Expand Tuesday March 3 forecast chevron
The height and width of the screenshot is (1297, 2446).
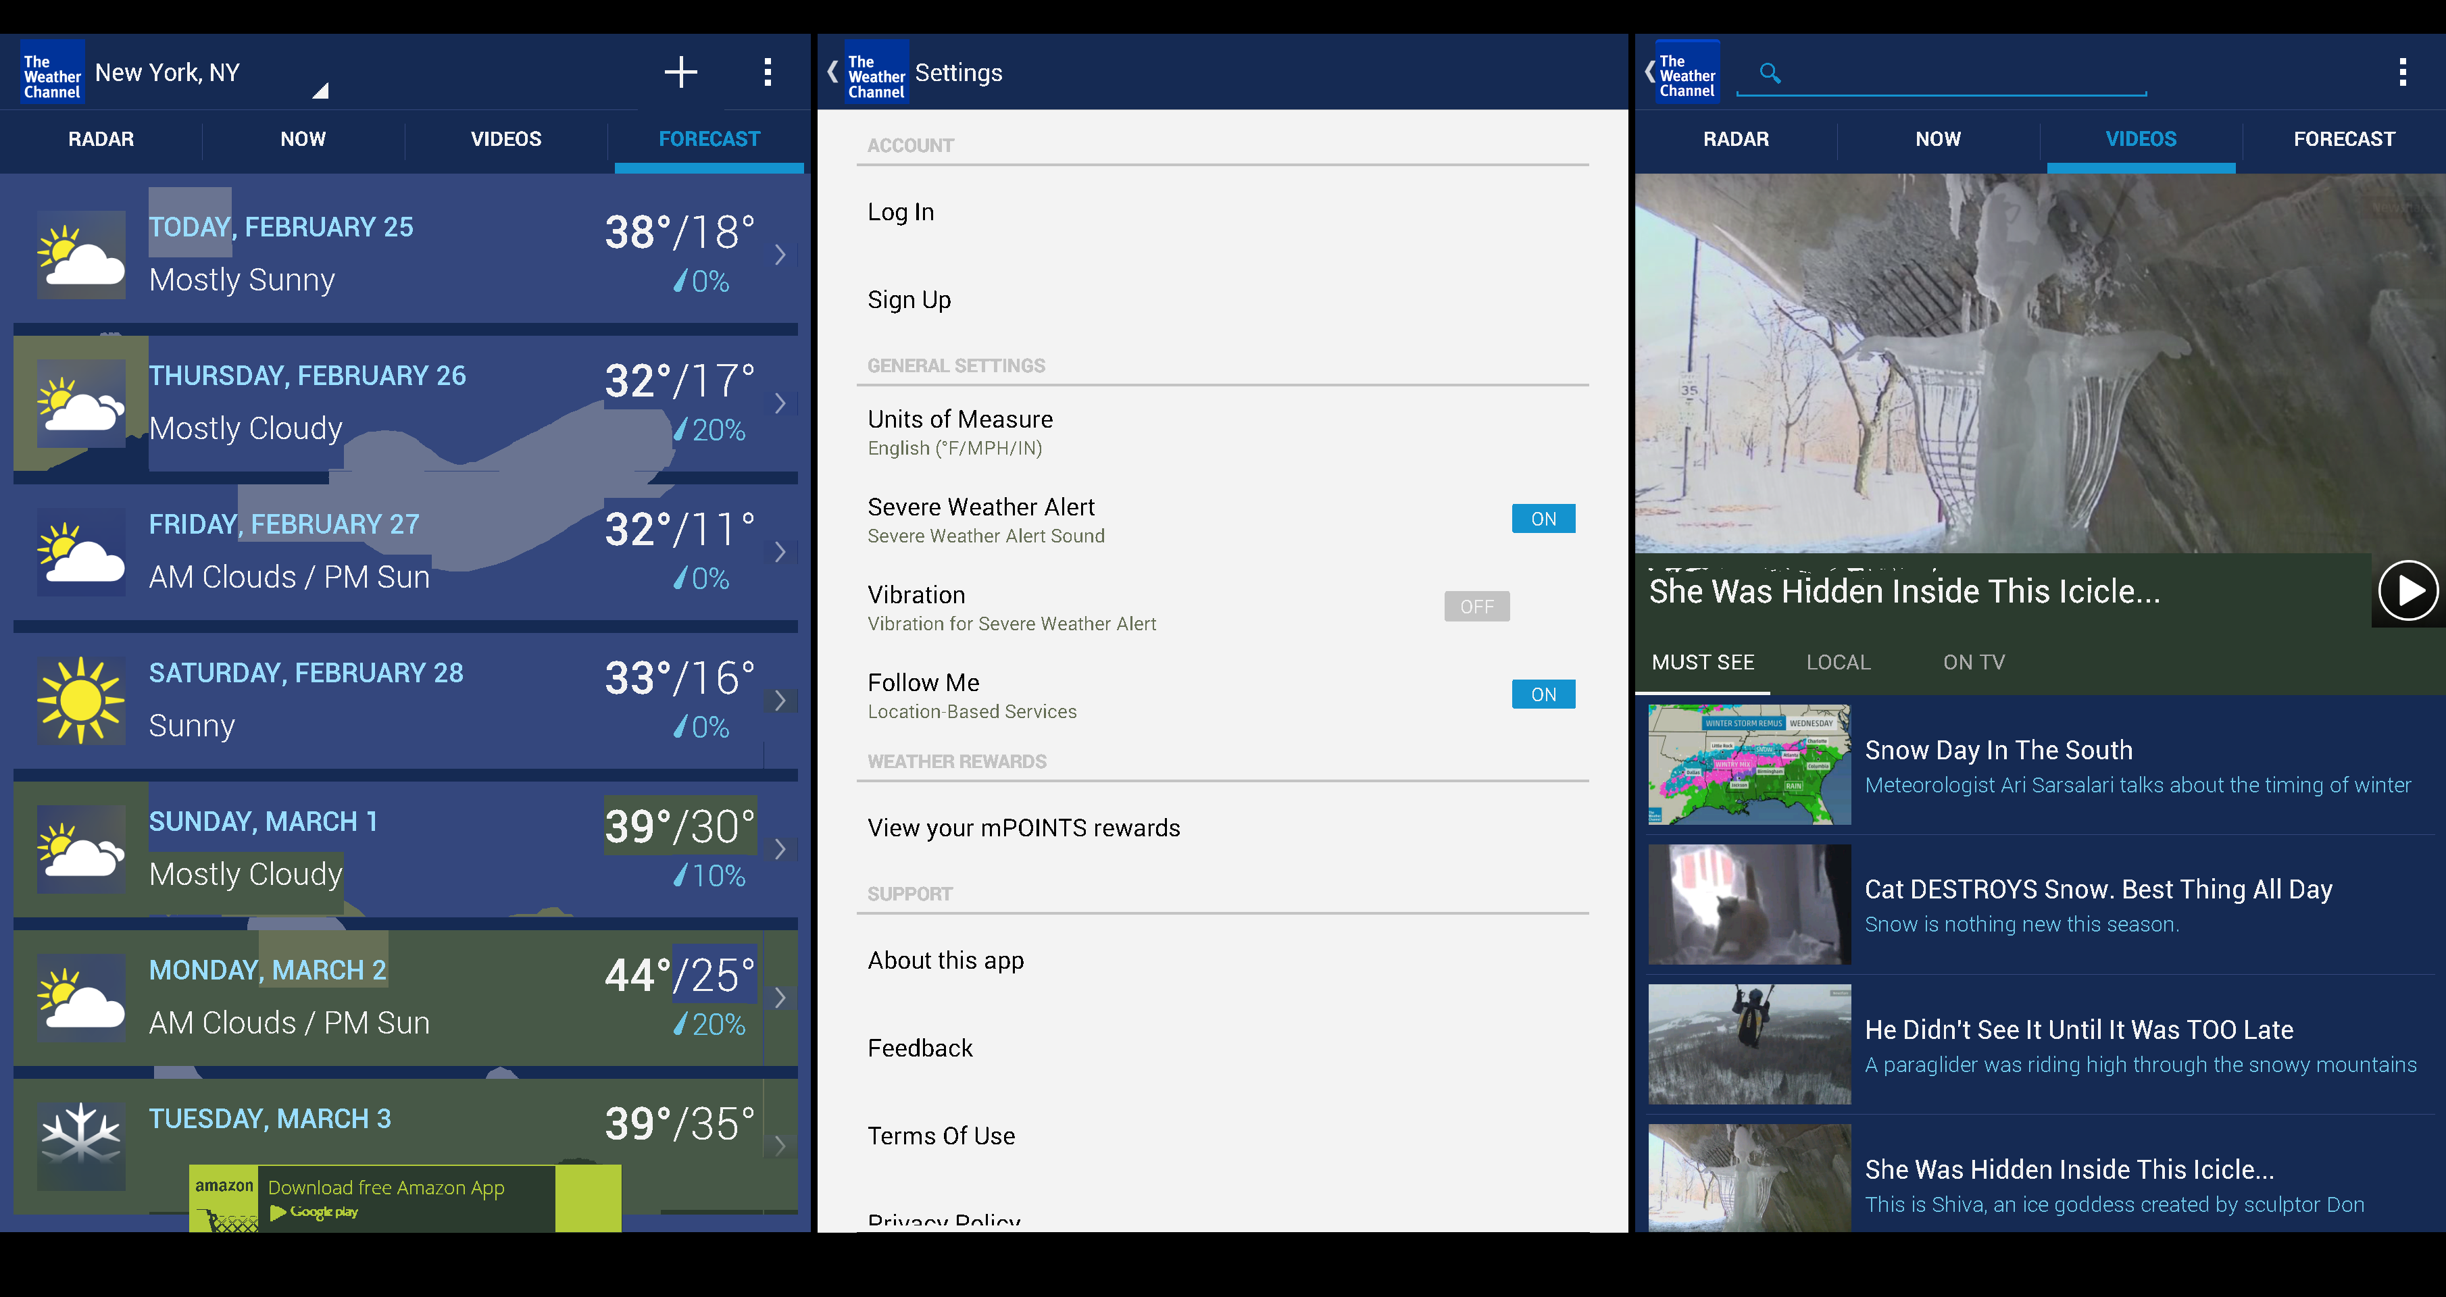[x=780, y=1146]
